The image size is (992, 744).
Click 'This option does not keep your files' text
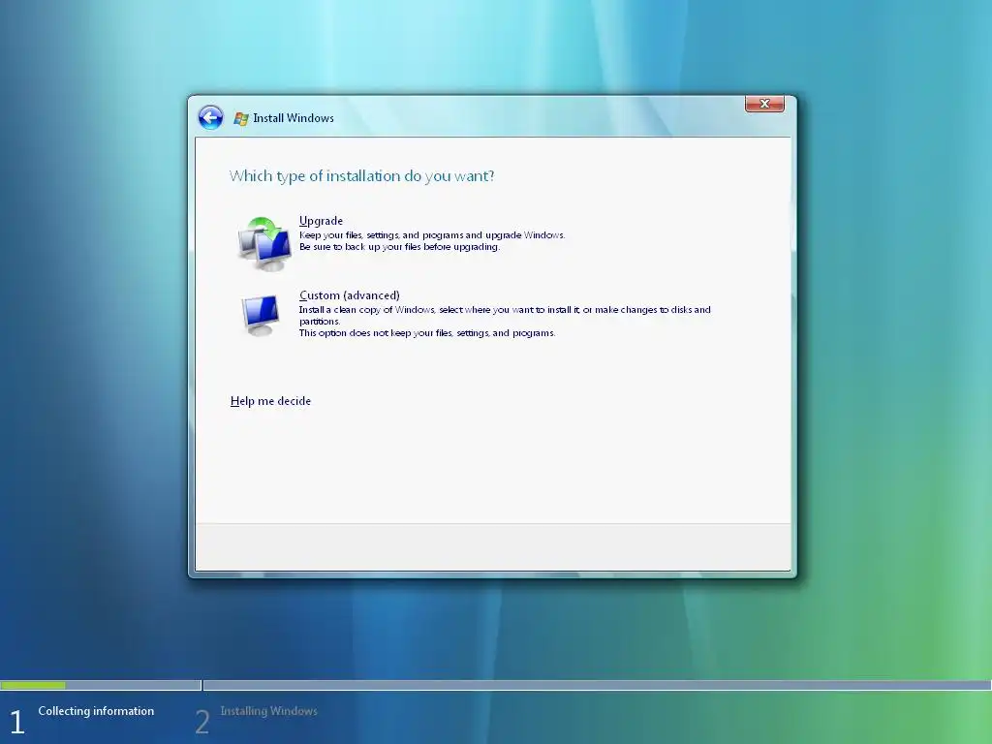[x=427, y=333]
